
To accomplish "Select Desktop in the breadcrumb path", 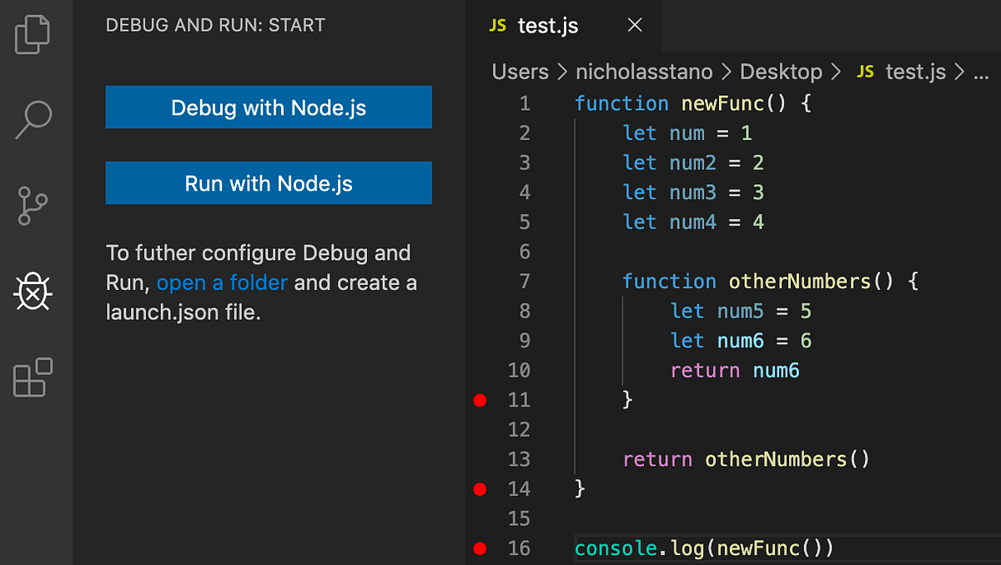I will point(781,72).
